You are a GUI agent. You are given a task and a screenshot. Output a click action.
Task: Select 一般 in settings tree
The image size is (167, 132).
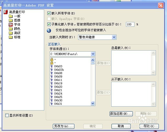(17, 16)
